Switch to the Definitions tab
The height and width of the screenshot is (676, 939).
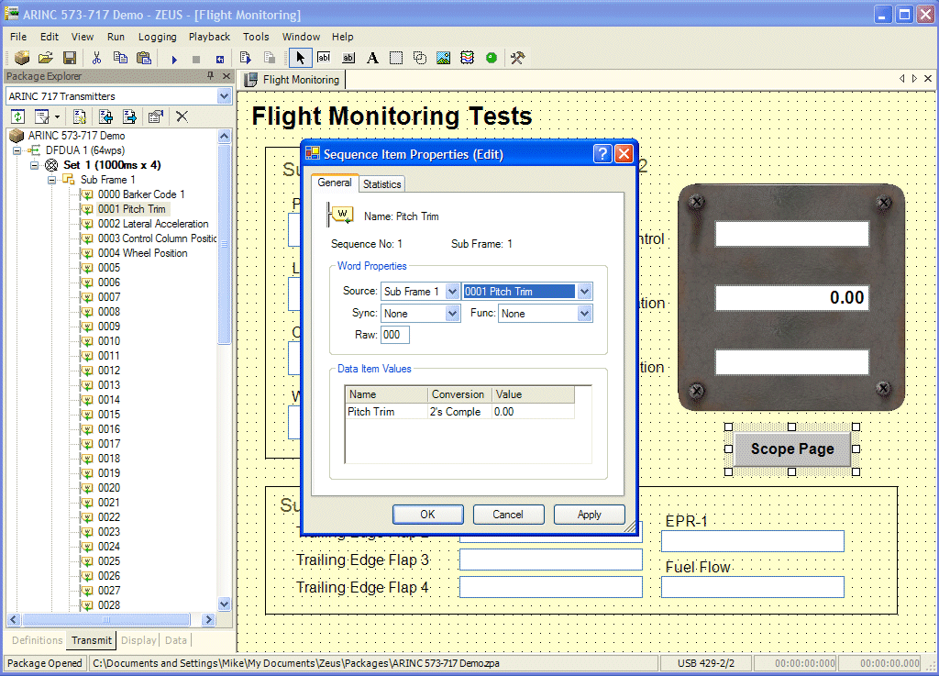point(37,640)
